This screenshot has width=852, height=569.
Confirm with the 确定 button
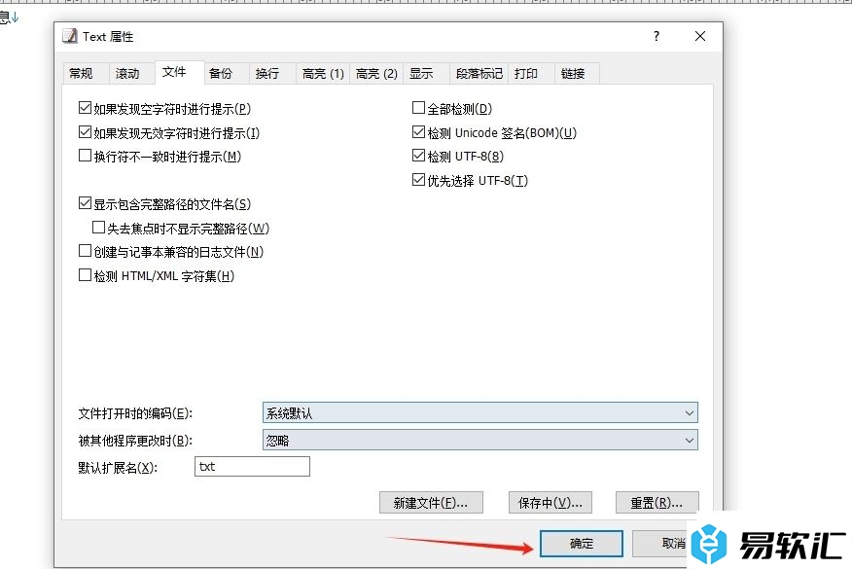582,544
